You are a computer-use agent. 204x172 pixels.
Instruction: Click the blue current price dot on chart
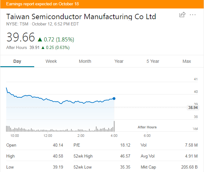(114, 99)
